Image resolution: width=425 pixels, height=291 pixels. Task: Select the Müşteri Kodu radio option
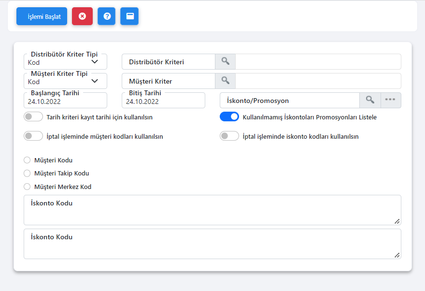[27, 160]
